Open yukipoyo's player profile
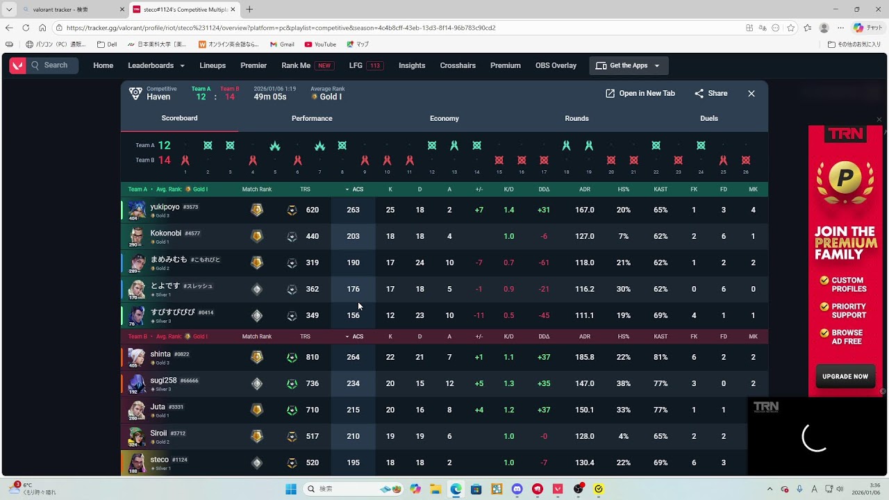This screenshot has width=889, height=500. [x=165, y=207]
